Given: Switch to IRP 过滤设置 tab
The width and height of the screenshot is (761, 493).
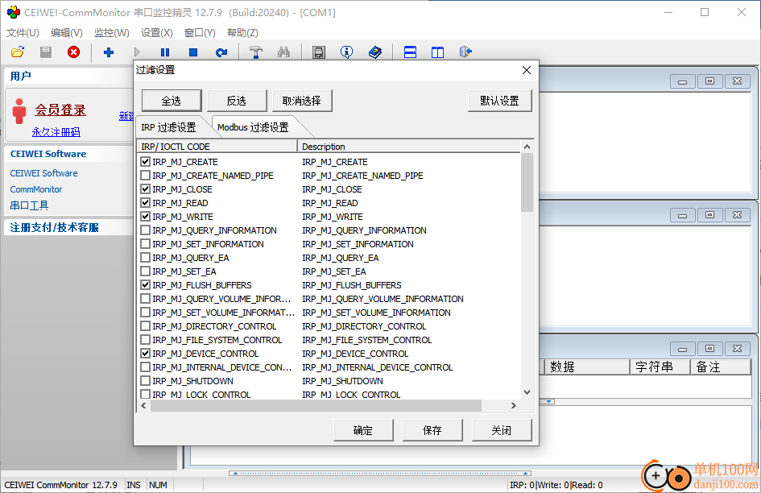Looking at the screenshot, I should pos(169,127).
